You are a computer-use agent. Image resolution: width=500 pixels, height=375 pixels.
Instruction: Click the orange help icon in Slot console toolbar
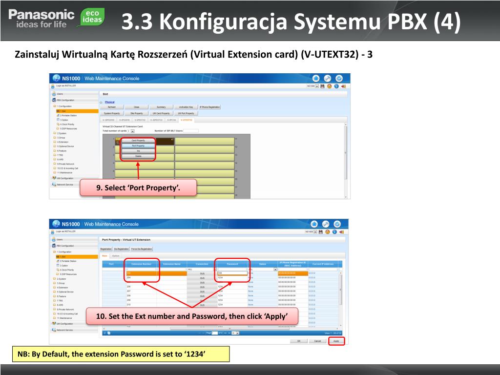click(330, 86)
